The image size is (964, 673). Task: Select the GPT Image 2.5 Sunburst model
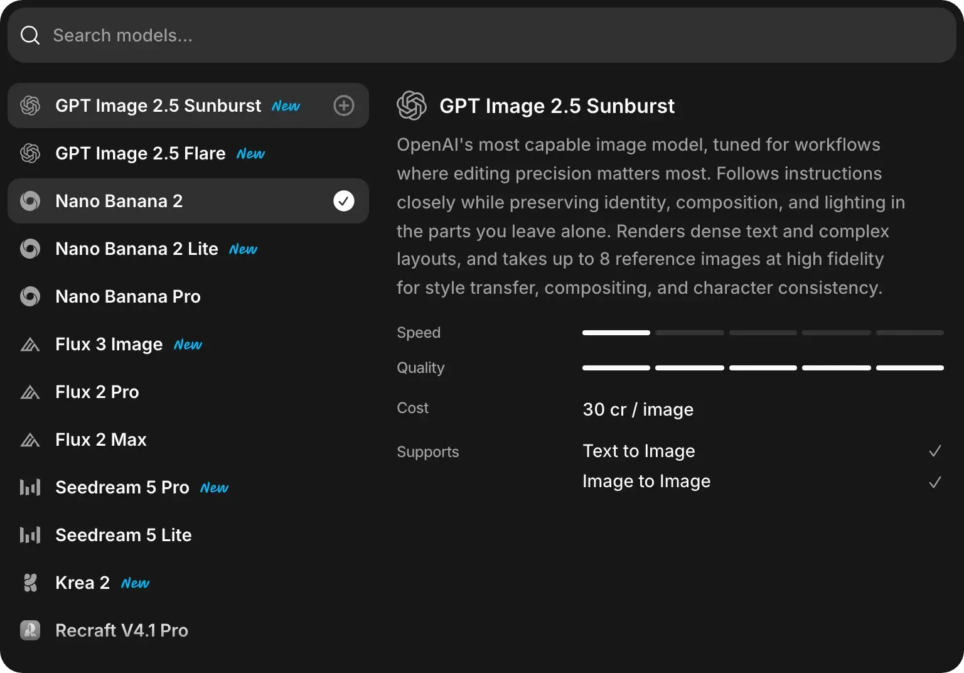188,105
